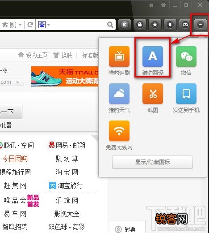Open the 携程旅行网 link
This screenshot has height=233, width=209.
[x=15, y=172]
